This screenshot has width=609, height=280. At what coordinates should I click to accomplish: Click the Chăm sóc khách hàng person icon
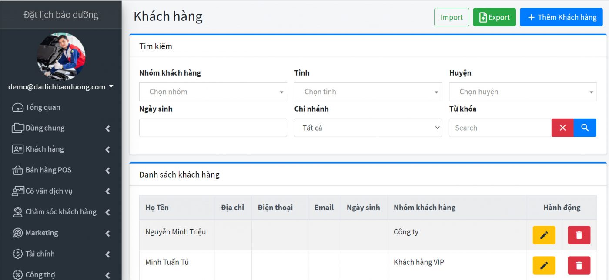[17, 212]
